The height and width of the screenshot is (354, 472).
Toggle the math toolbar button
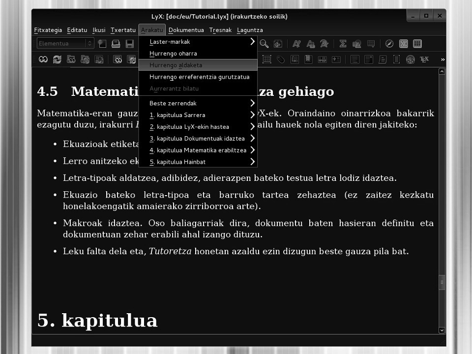pyautogui.click(x=403, y=44)
